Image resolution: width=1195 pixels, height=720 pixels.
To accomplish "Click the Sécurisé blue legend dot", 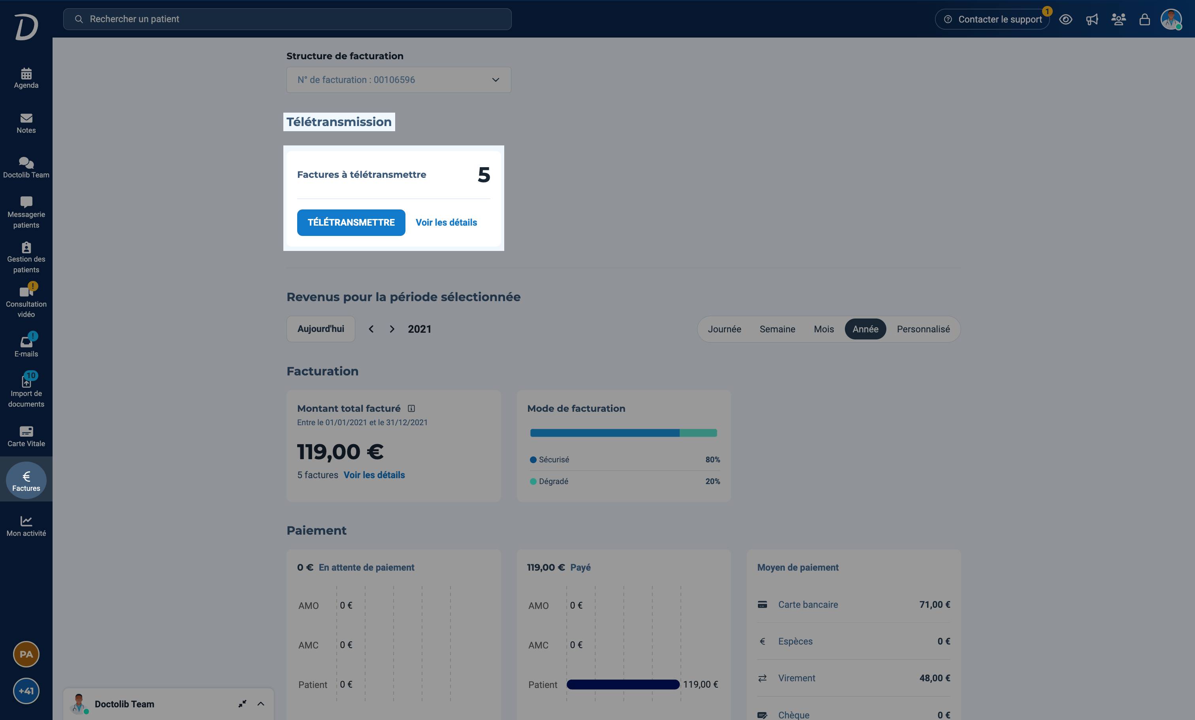I will [533, 460].
